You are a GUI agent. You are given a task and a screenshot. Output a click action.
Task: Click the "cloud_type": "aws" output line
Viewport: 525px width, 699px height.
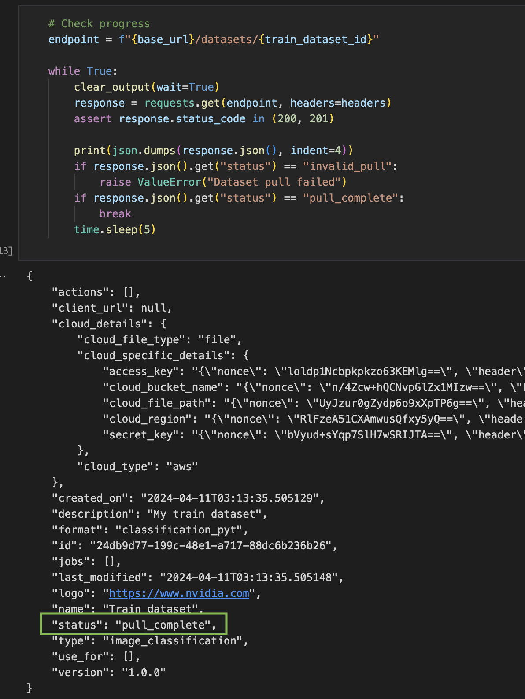137,466
